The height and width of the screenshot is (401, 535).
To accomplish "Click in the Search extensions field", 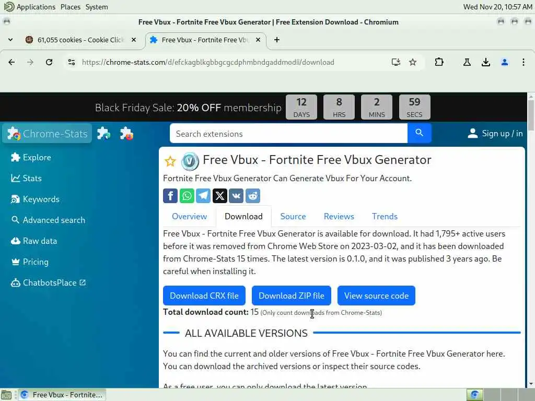I will tap(288, 133).
